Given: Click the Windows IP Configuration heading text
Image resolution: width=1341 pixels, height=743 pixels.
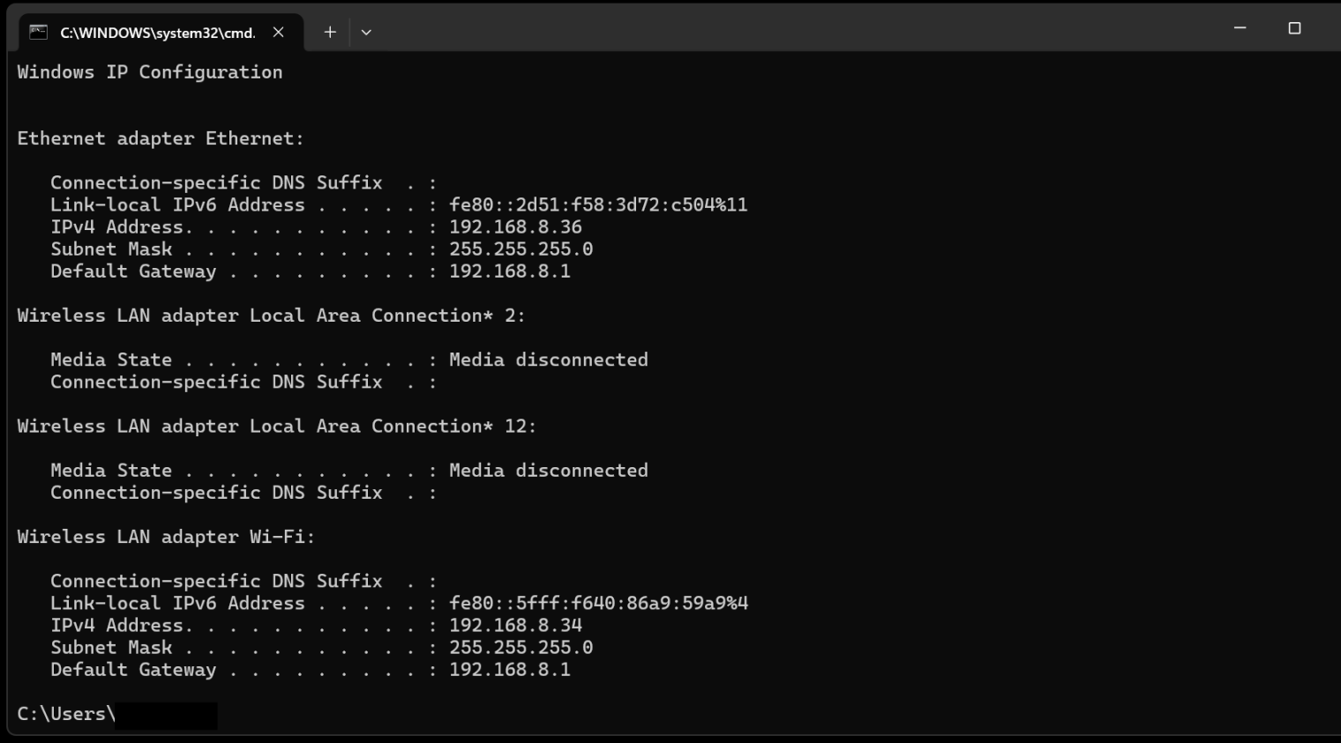Looking at the screenshot, I should pyautogui.click(x=150, y=72).
